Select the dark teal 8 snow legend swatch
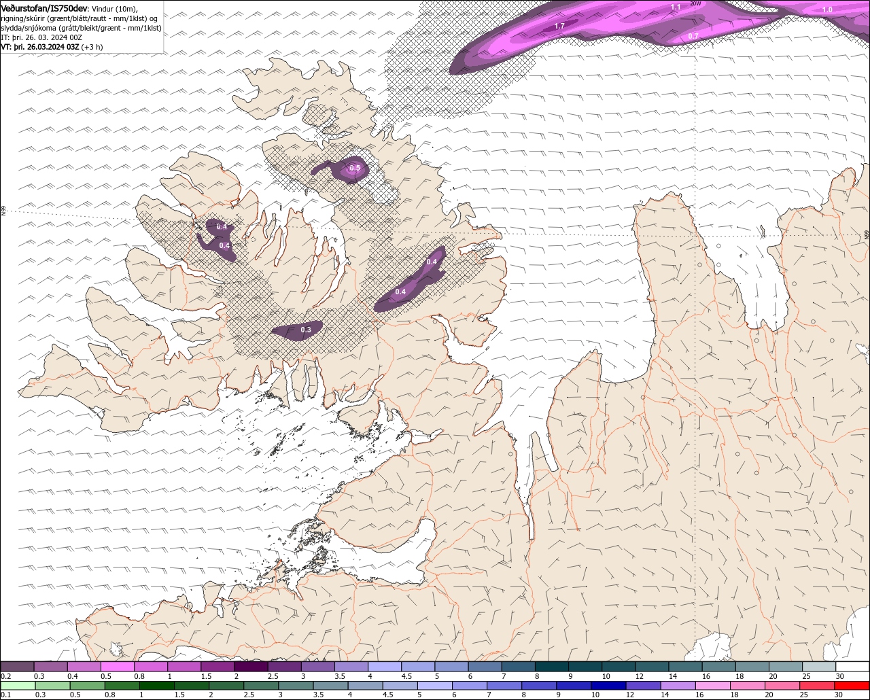870x700 pixels. [x=552, y=667]
